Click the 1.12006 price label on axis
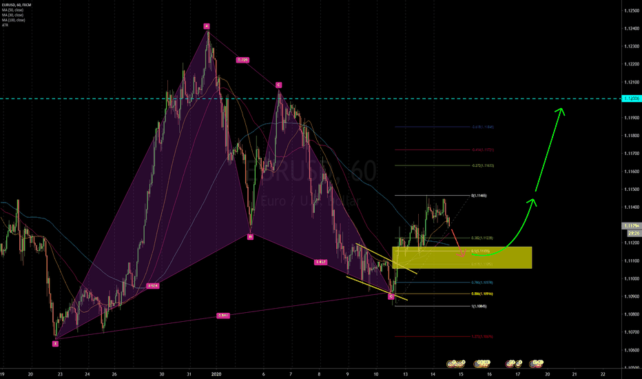 pos(631,99)
